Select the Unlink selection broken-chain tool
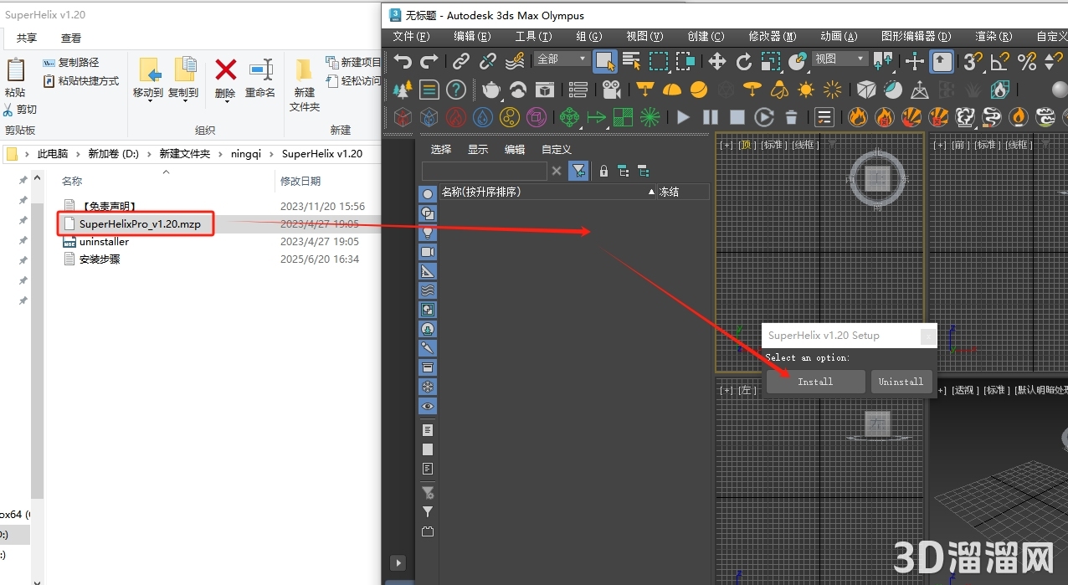This screenshot has width=1068, height=585. click(x=488, y=61)
